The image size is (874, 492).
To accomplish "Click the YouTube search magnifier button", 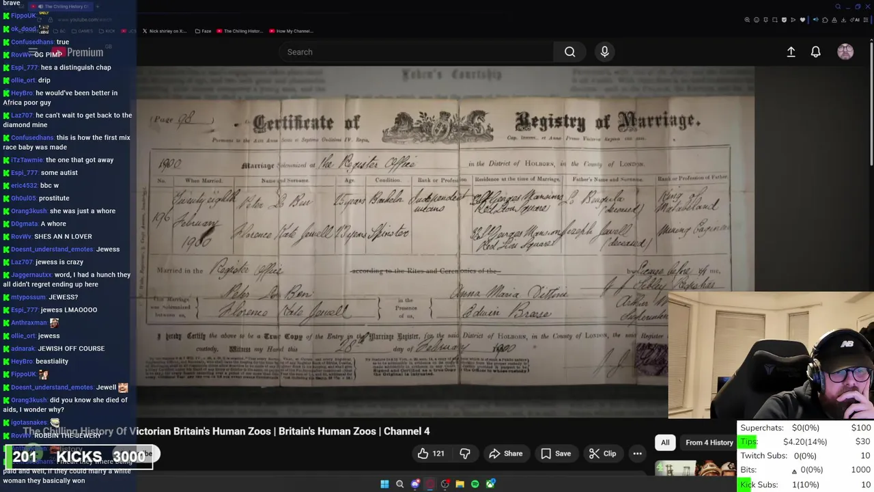I will (569, 52).
